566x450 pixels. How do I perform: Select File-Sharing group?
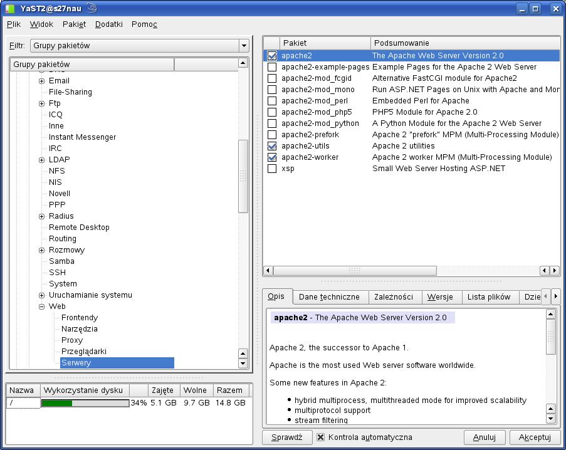[x=70, y=92]
